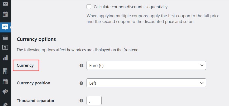The image size is (229, 106).
Task: Open the Currency position dropdown showing Left
Action: click(x=146, y=83)
